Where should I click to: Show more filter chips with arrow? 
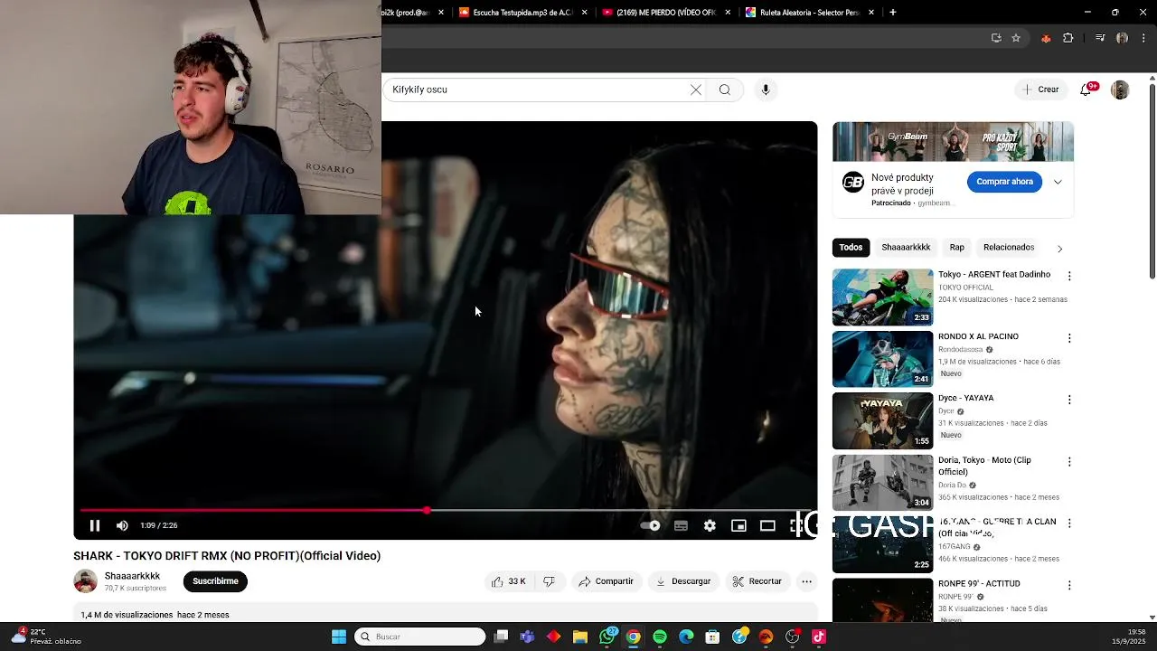[1060, 248]
